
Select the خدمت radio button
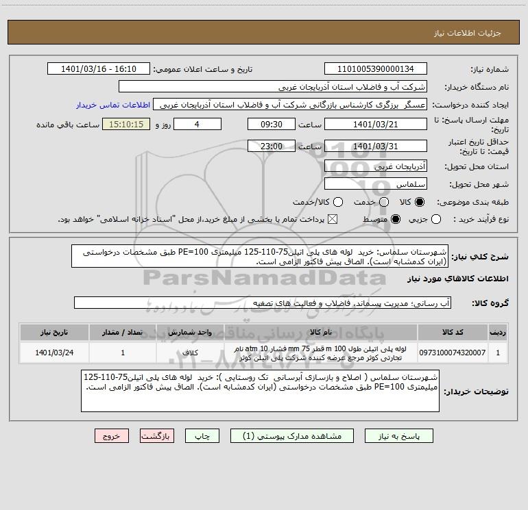point(384,202)
